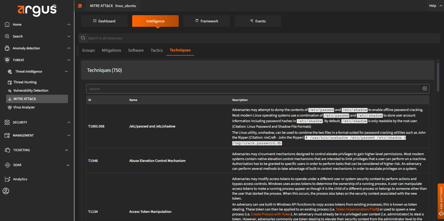Open the user profile icon
This screenshot has width=444, height=221.
[6, 191]
